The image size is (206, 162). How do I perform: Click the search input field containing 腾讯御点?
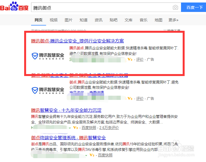[x=102, y=7]
